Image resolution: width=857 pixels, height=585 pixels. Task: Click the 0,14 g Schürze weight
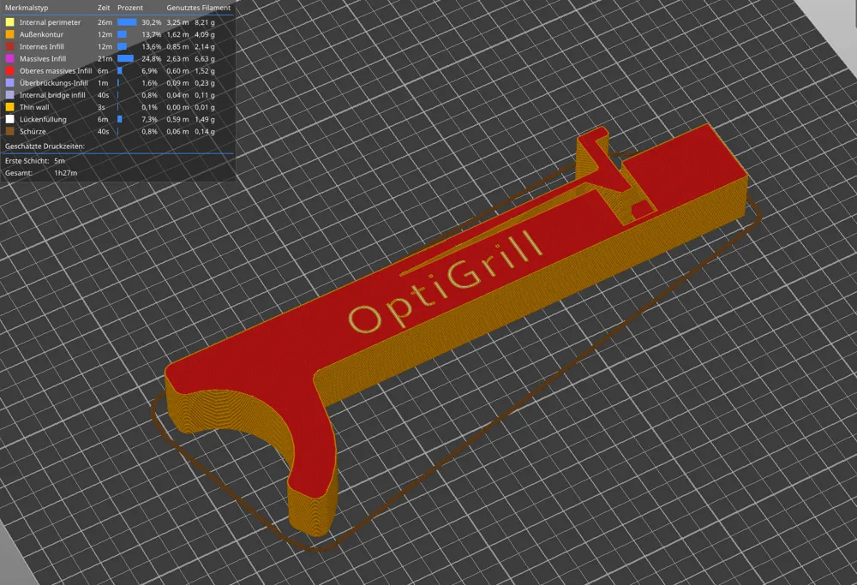[x=205, y=132]
